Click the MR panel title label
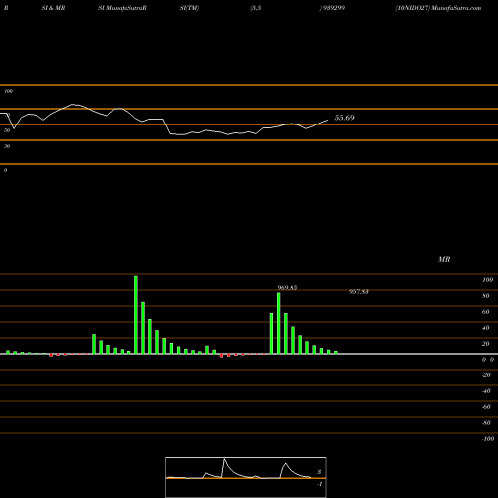This screenshot has height=498, width=498. pyautogui.click(x=444, y=259)
